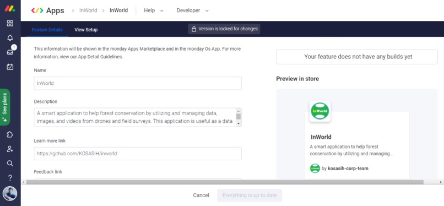The width and height of the screenshot is (444, 206).
Task: Click the 'Feedback link' label
Action: point(48,172)
